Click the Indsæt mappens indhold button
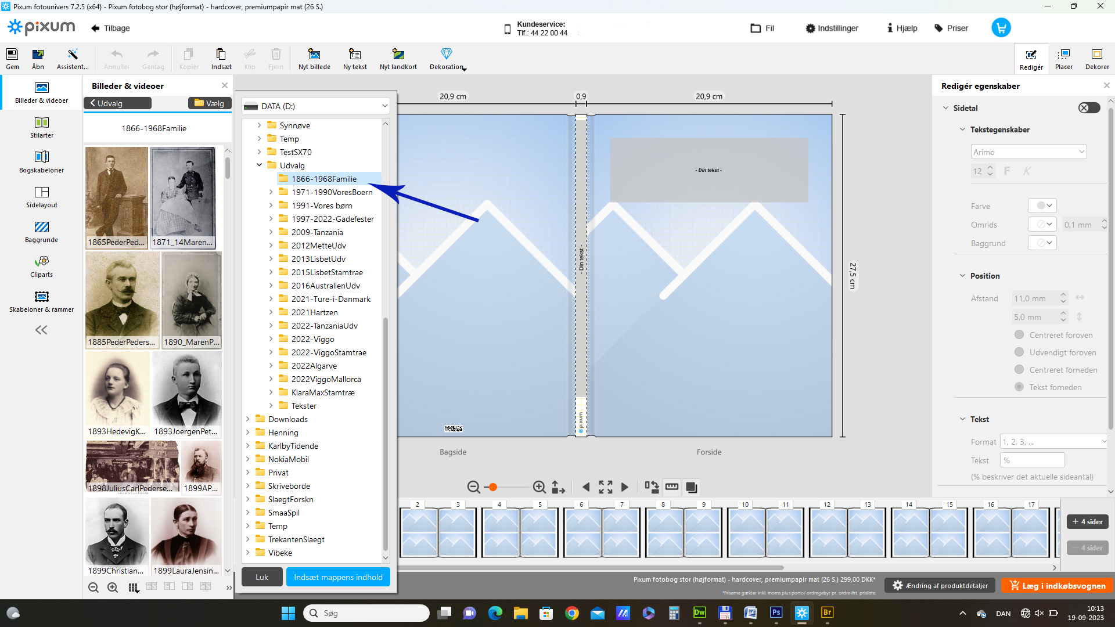This screenshot has height=627, width=1115. pyautogui.click(x=338, y=577)
